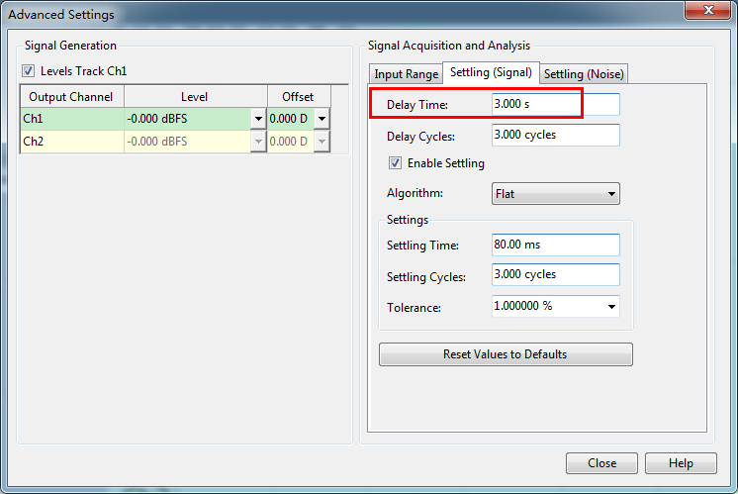Image resolution: width=738 pixels, height=494 pixels.
Task: Open the Ch1 Level unit dropdown
Action: point(258,119)
